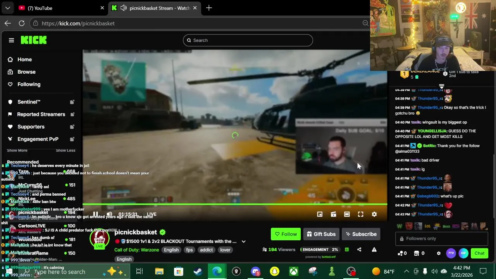The width and height of the screenshot is (496, 279).
Task: Click external-link icon beside Reported Streamers
Action: coord(72,114)
